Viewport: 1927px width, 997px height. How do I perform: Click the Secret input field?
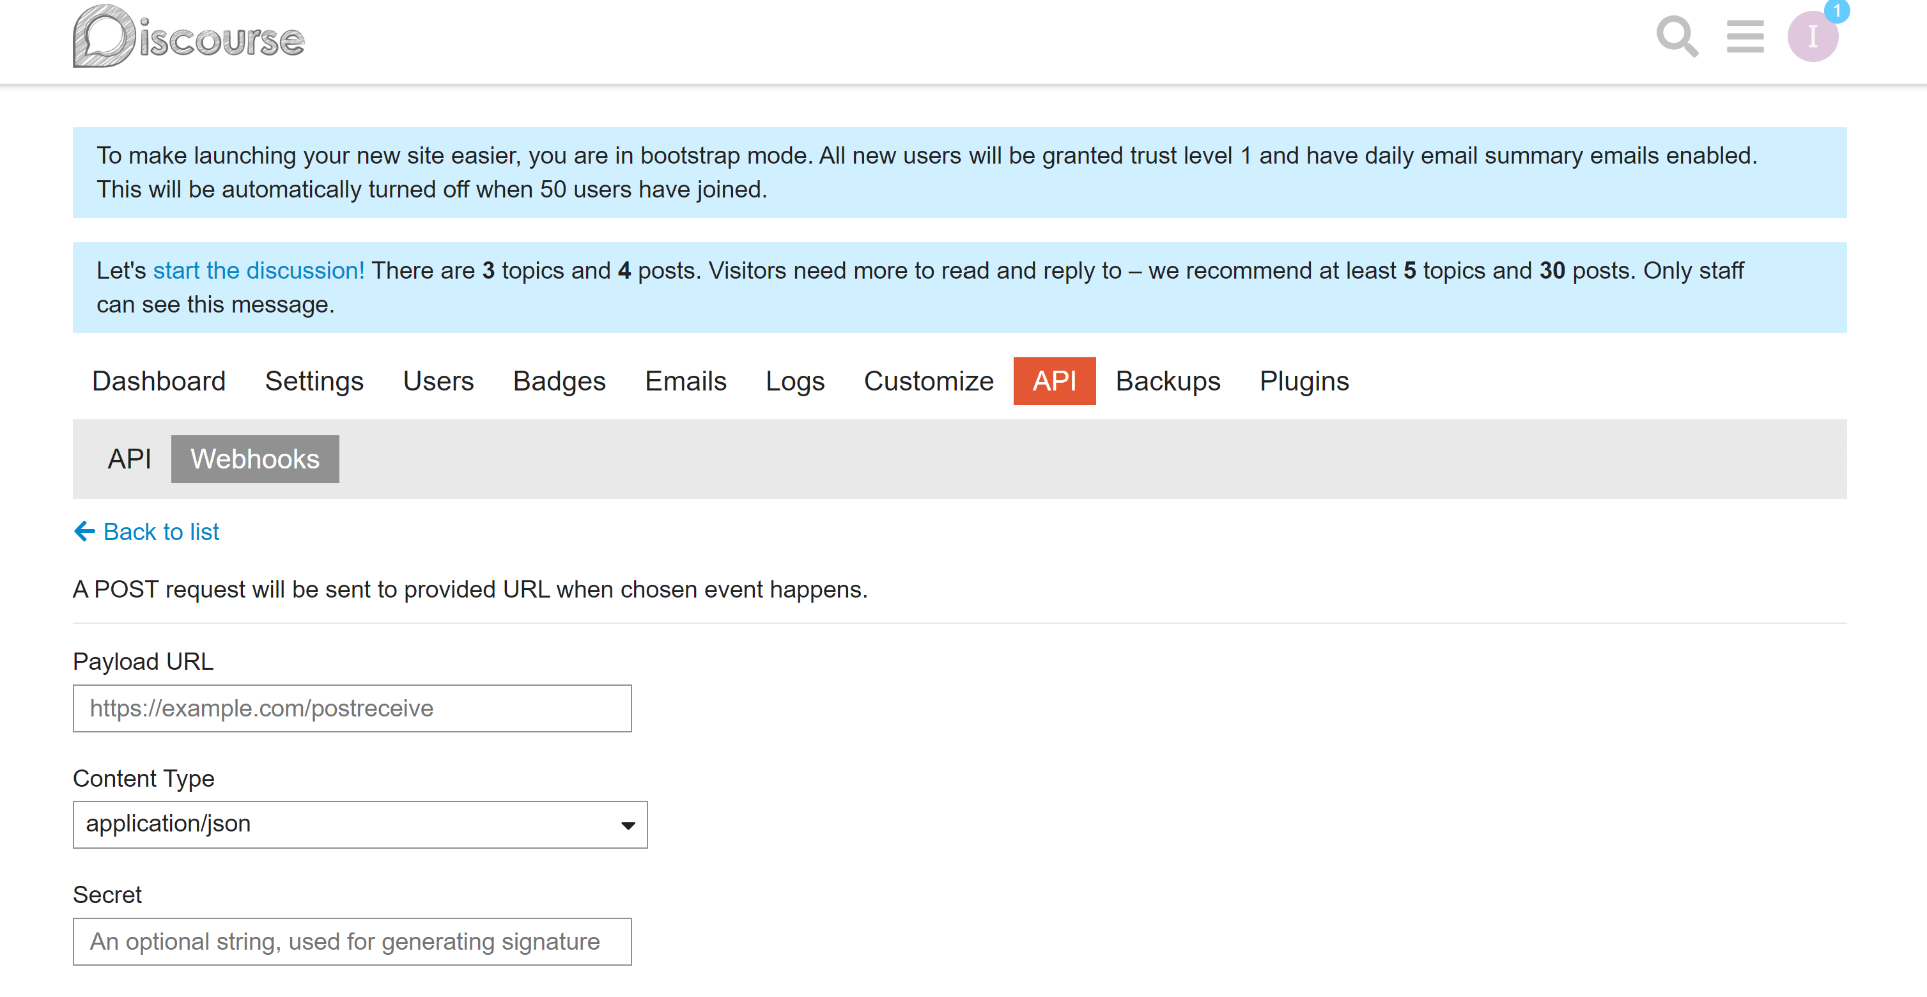pyautogui.click(x=352, y=941)
